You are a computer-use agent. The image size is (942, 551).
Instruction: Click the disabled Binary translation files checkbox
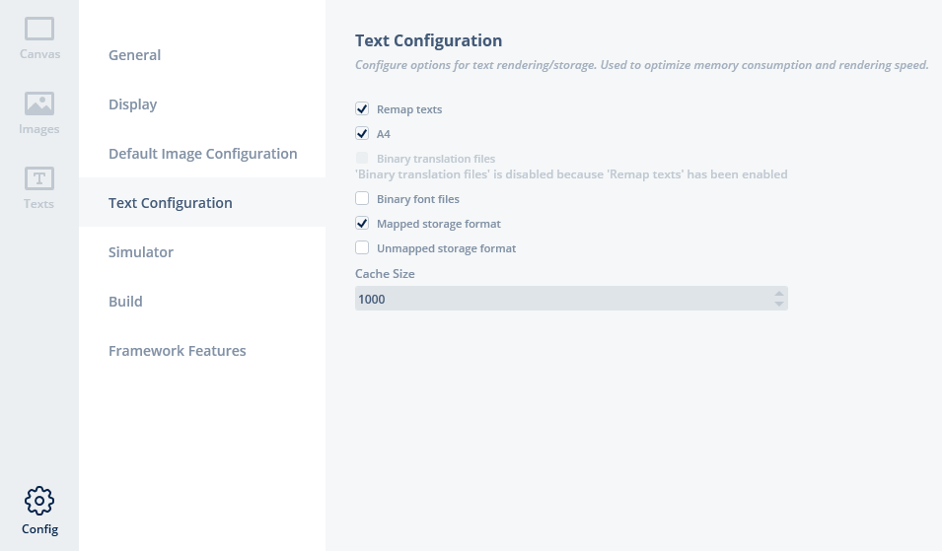click(x=362, y=159)
